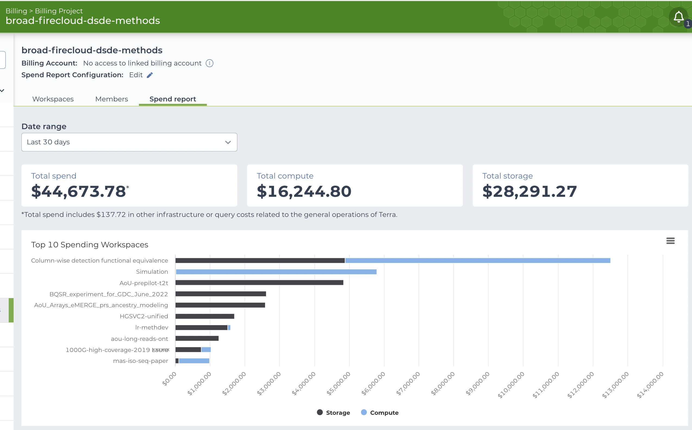This screenshot has width=692, height=430.
Task: Click the AoU_Arrays_eMERGE_prs_ancestry_modeling storage bar
Action: pos(220,305)
